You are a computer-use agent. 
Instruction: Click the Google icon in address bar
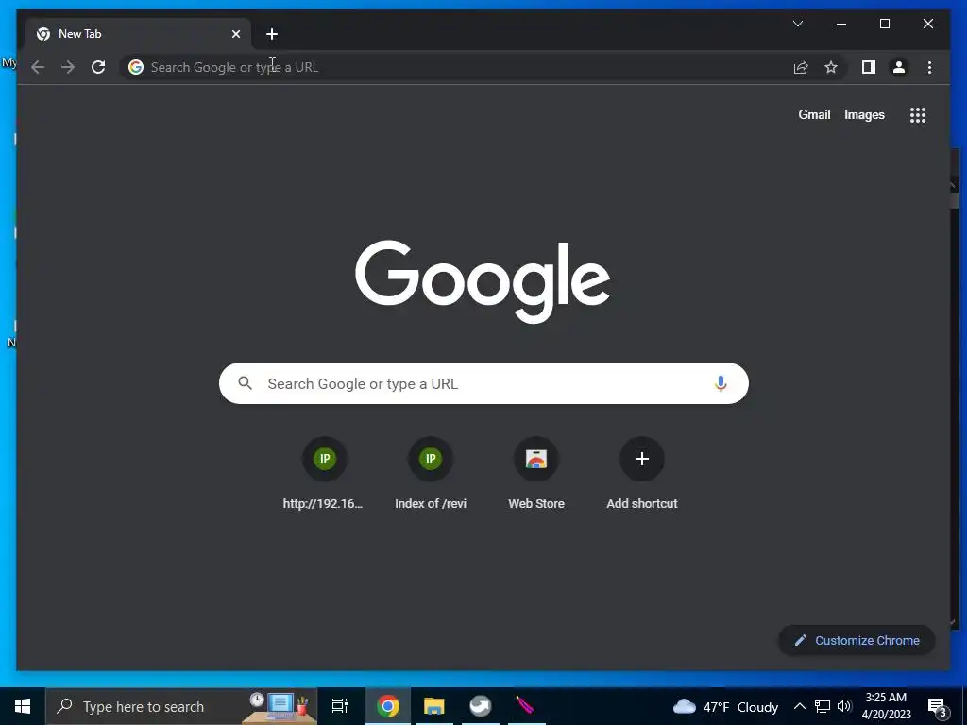136,67
